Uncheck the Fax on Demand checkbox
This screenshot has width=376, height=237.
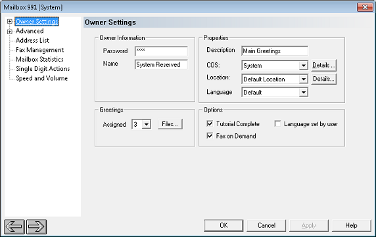click(210, 136)
